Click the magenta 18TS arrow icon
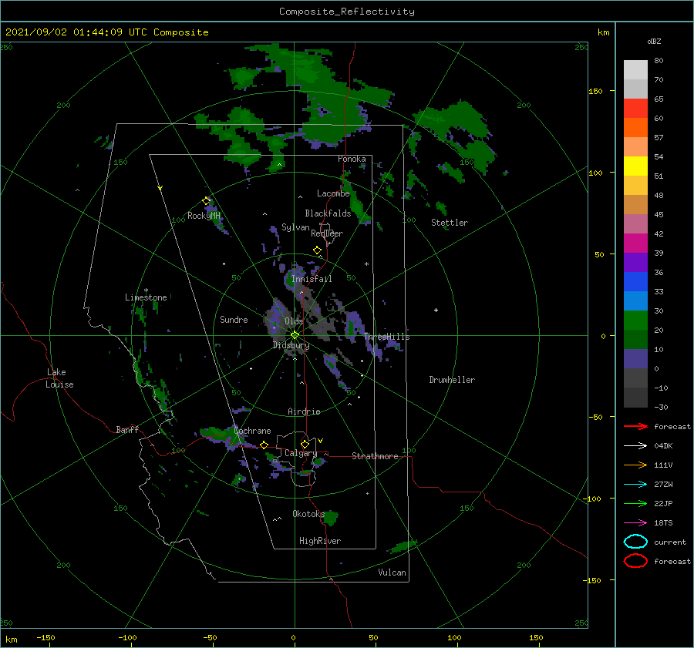Screen dimensions: 694x648 coord(635,523)
